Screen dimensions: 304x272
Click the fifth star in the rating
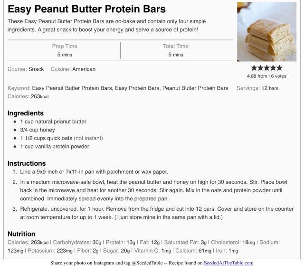[x=279, y=68]
